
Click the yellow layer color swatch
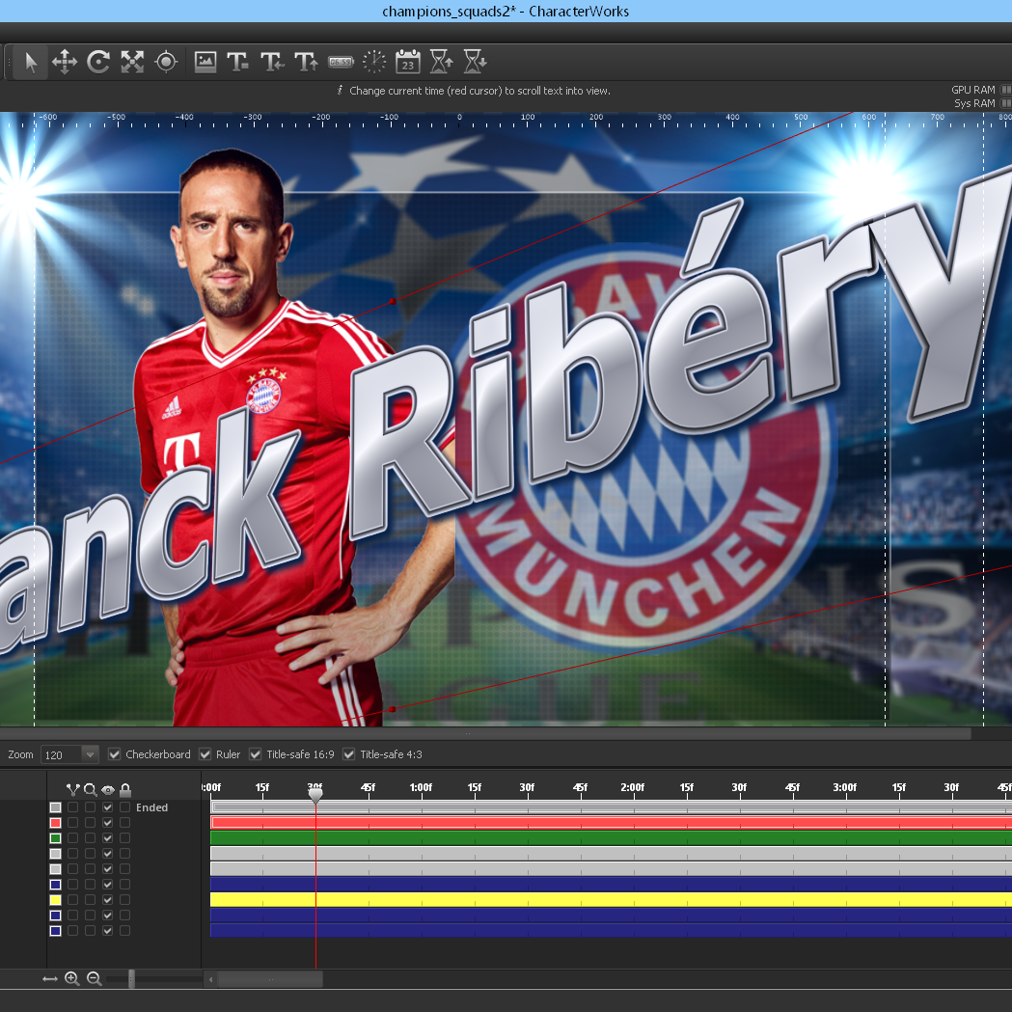(55, 900)
